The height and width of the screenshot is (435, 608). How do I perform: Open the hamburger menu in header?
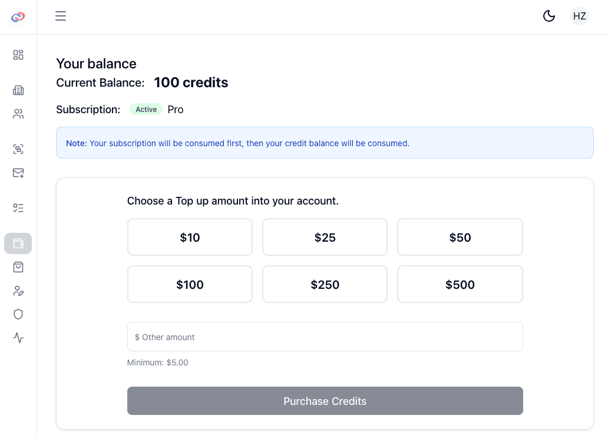pos(61,17)
